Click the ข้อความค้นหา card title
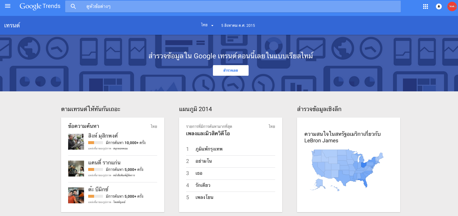 click(x=83, y=126)
